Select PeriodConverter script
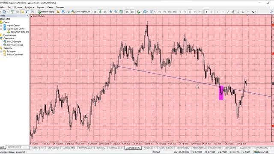274x154 pixels. tap(15, 54)
